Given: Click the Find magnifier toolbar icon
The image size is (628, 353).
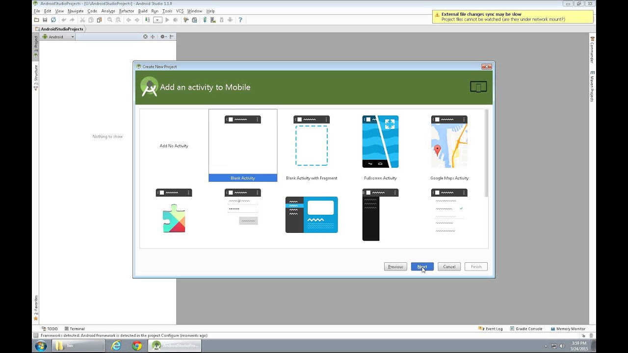Looking at the screenshot, I should pyautogui.click(x=110, y=20).
